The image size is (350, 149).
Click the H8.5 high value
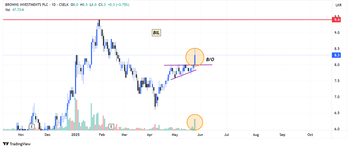click(x=84, y=5)
